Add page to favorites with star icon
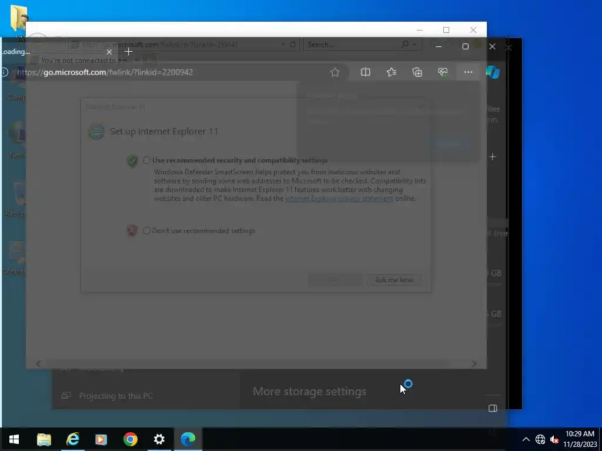Screen dimensions: 602x451 (335, 72)
